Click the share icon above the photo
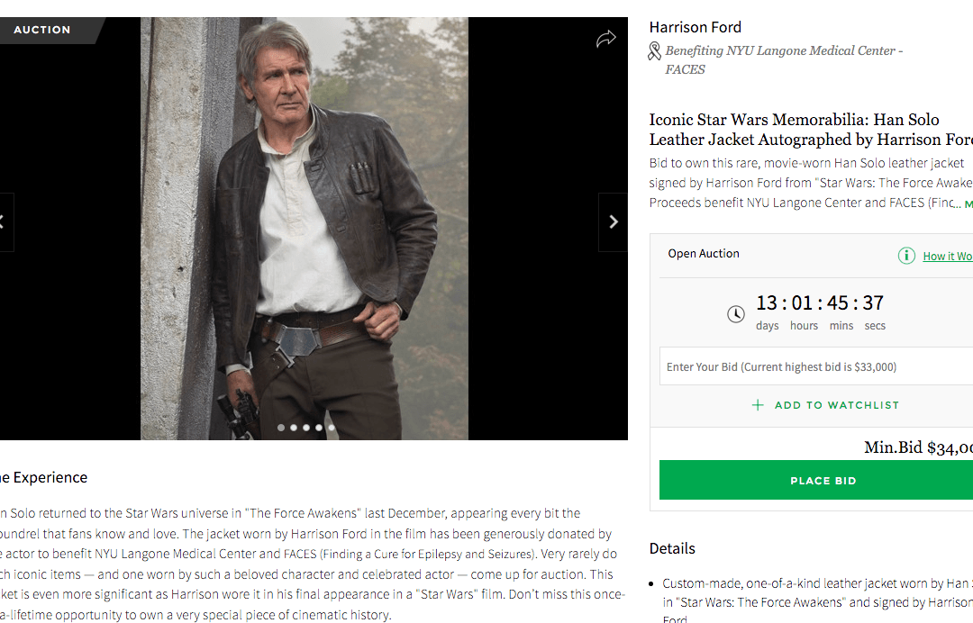This screenshot has width=973, height=623. 605,39
